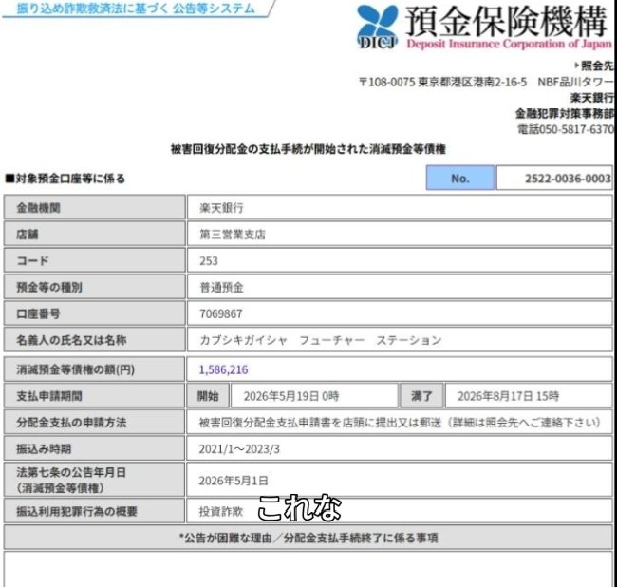Click the 分配金支払の申請方法 label
617x587 pixels.
[94, 422]
